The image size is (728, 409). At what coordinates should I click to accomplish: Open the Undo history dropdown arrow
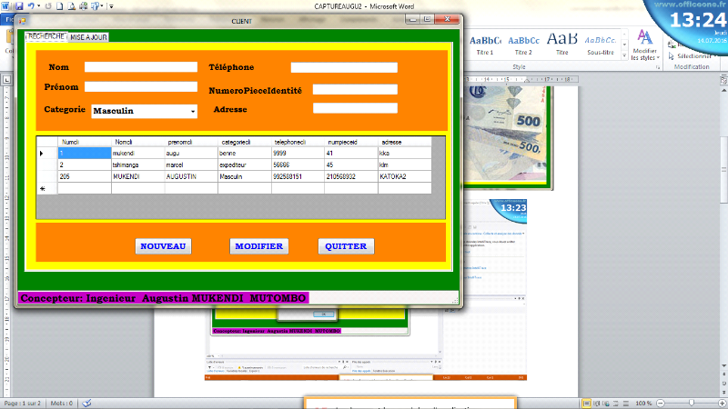click(38, 6)
